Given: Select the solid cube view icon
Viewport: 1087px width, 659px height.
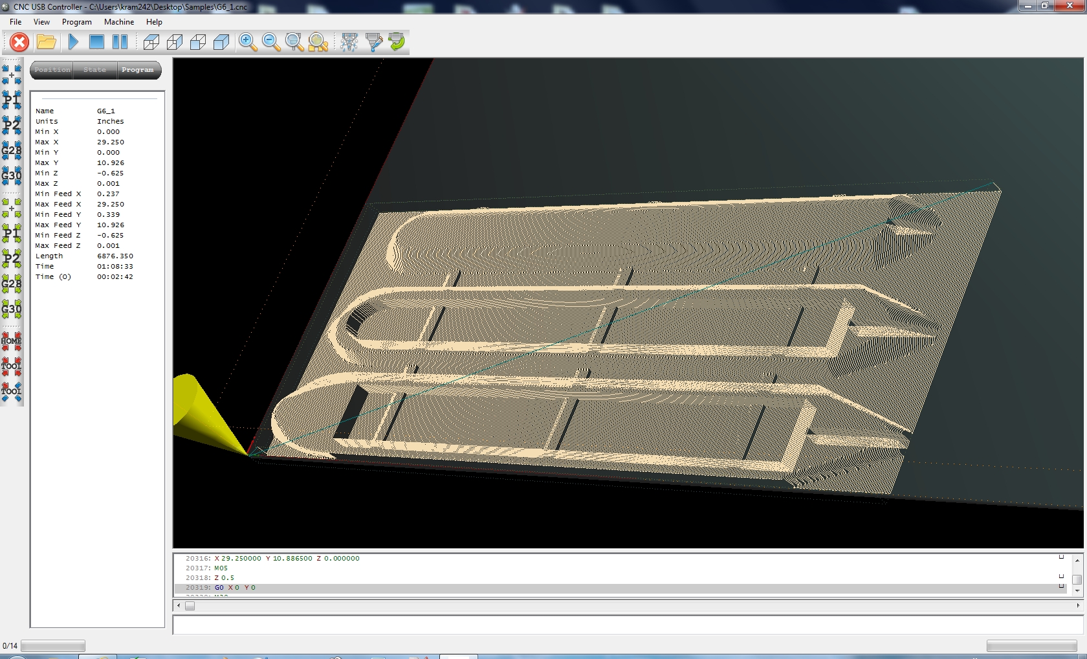Looking at the screenshot, I should [221, 43].
